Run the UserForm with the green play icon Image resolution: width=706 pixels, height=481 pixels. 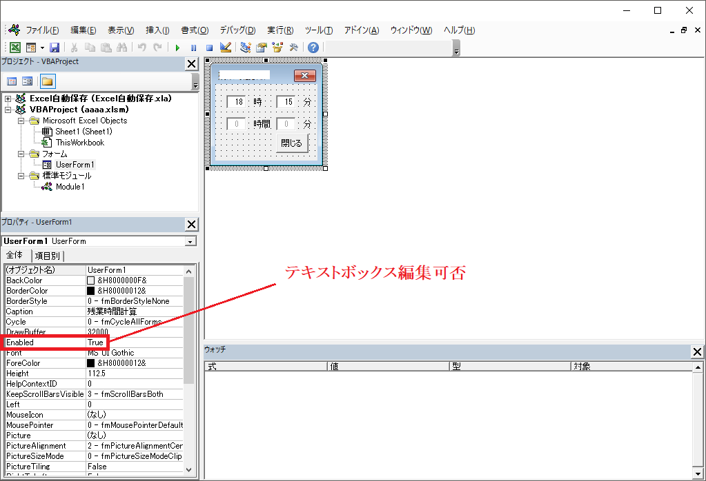click(177, 47)
